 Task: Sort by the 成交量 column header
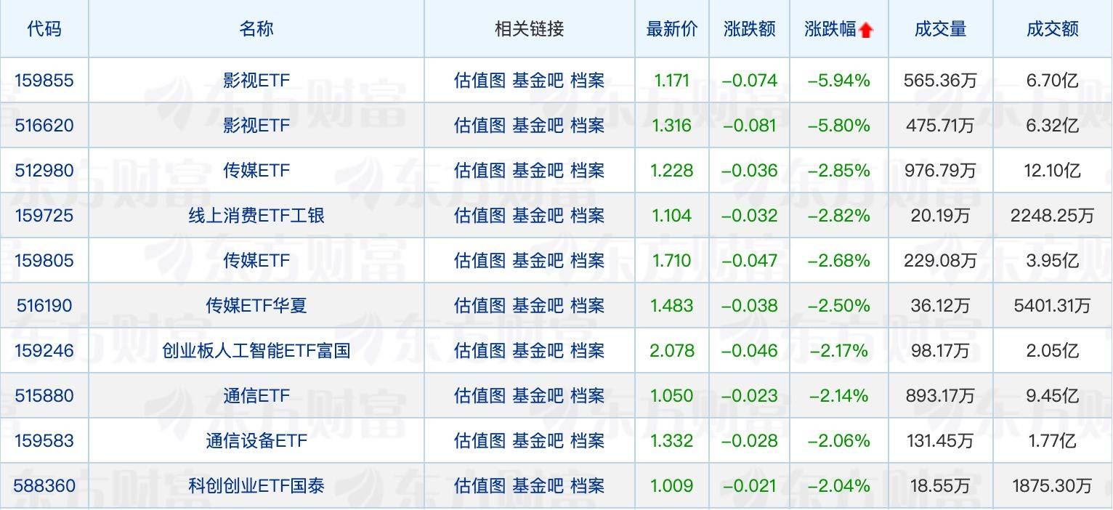[939, 29]
